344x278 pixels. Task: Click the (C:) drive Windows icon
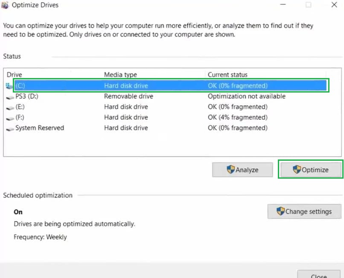[x=9, y=85]
